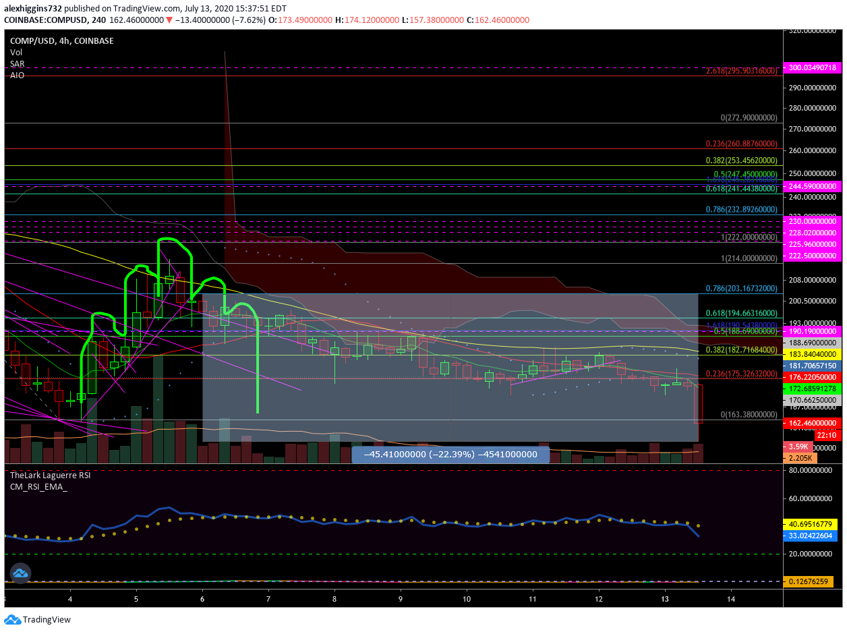Click the 0.236(260.88760000) Fibonacci label
The image size is (847, 632).
(x=741, y=144)
